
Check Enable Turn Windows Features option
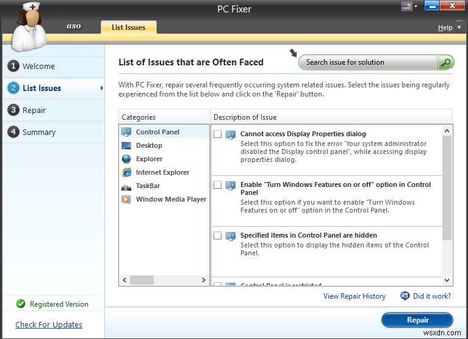click(218, 185)
